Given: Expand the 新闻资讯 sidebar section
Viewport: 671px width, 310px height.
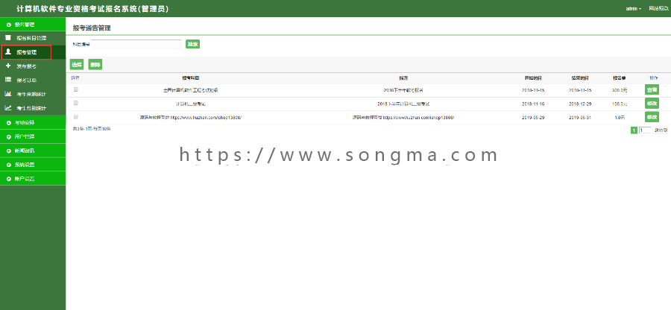Looking at the screenshot, I should tap(33, 151).
